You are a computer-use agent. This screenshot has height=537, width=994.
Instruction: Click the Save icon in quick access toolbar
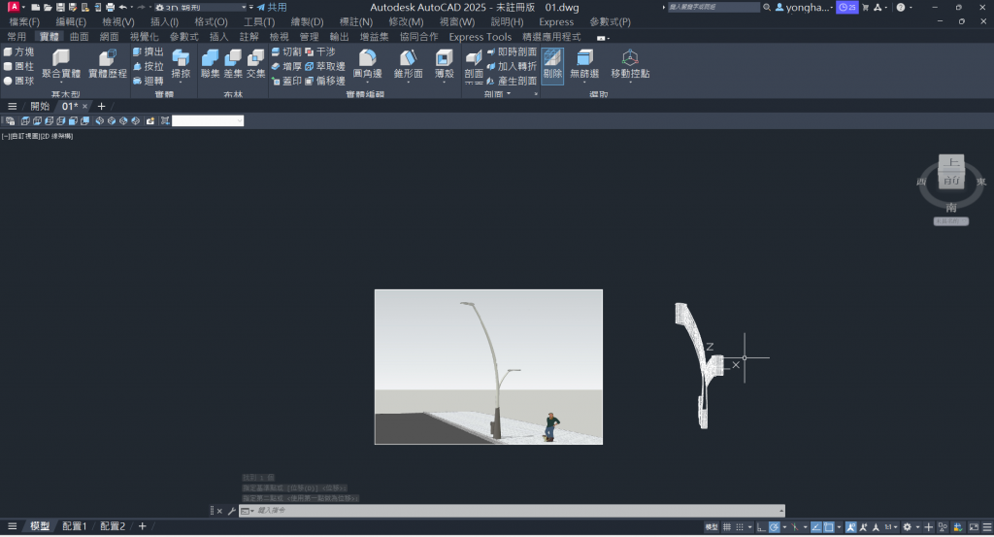point(60,8)
